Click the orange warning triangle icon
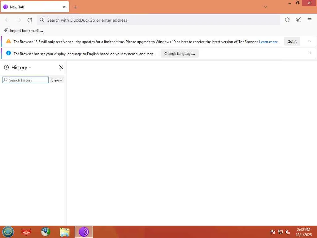 [8, 41]
